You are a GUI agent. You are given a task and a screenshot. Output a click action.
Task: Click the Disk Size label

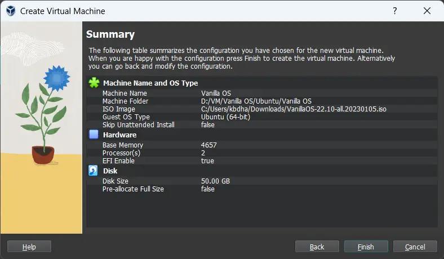116,181
